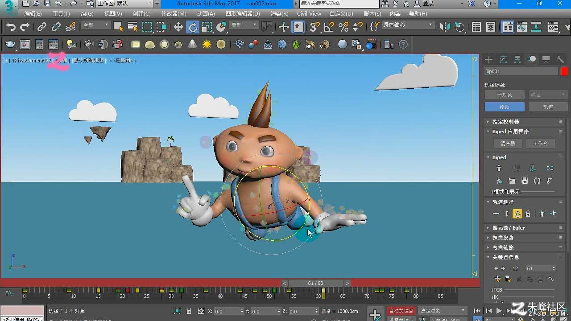Viewport: 571px width, 321px height.
Task: Click the Bip001 object name field
Action: [521, 71]
